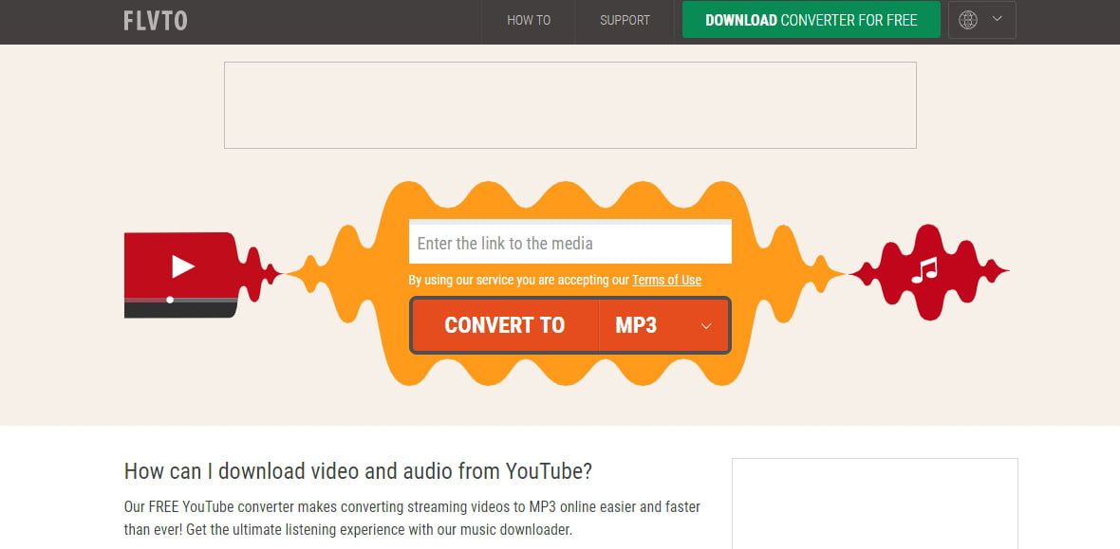Click the globe language icon
Viewport: 1120px width, 549px height.
pos(968,20)
